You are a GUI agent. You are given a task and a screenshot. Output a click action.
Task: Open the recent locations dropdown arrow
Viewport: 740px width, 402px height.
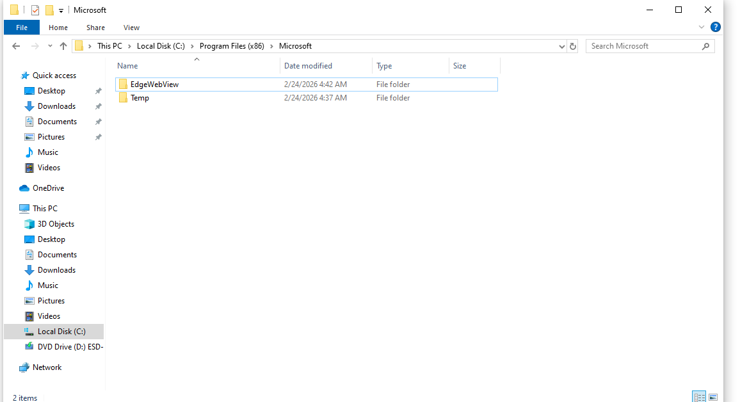click(x=50, y=45)
